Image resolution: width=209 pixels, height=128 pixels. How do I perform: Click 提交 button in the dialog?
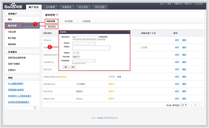66,67
